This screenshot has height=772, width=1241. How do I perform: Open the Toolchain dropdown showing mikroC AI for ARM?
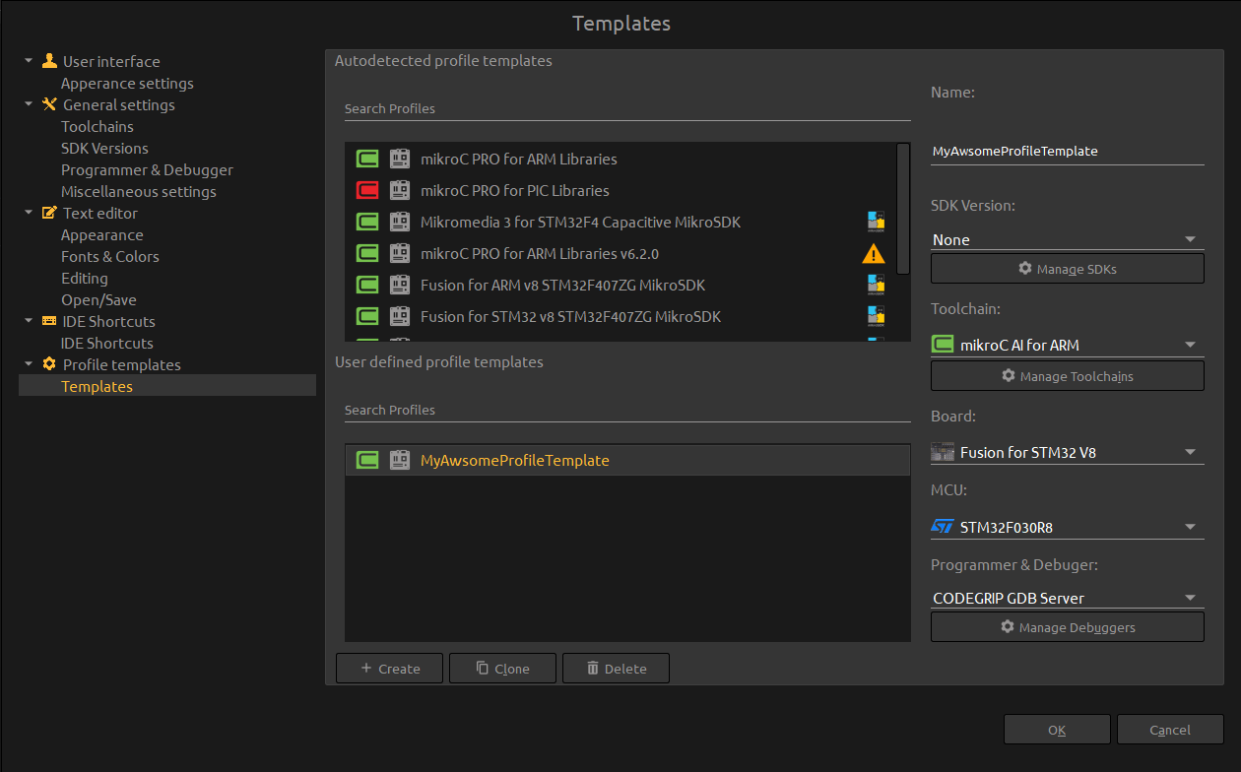[x=1068, y=345]
